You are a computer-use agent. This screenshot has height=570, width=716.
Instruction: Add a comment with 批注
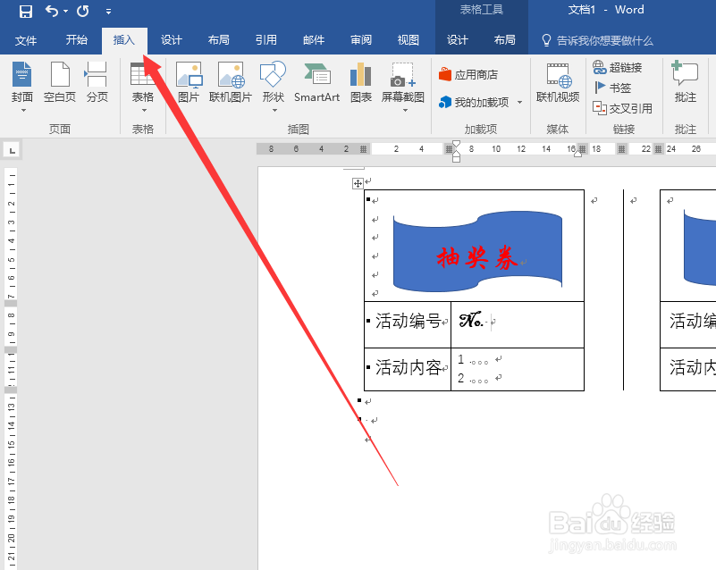(x=685, y=82)
